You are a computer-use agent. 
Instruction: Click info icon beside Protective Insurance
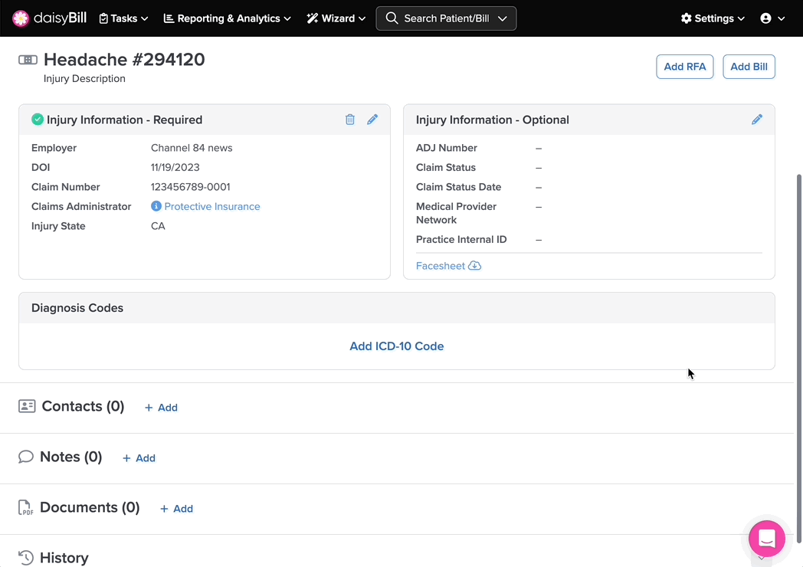(156, 206)
